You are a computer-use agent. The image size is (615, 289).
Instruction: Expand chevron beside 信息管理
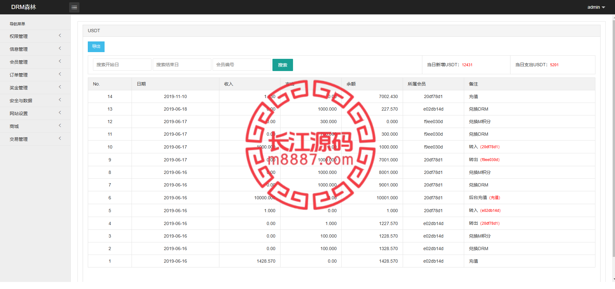[x=60, y=49]
